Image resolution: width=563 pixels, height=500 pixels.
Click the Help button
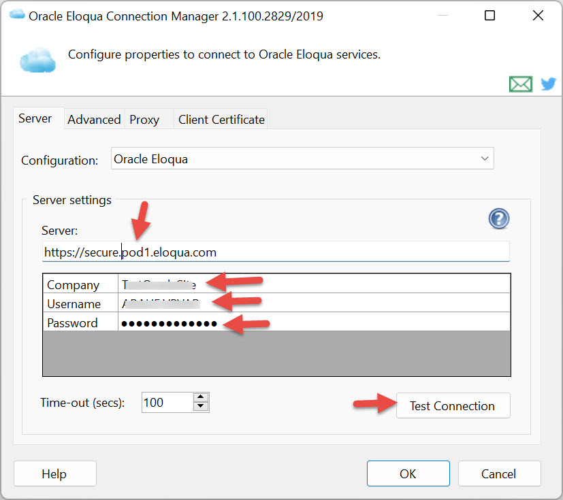click(x=54, y=473)
